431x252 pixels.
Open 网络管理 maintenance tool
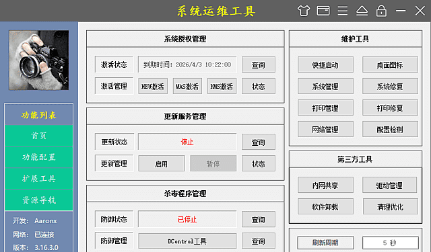pyautogui.click(x=325, y=129)
